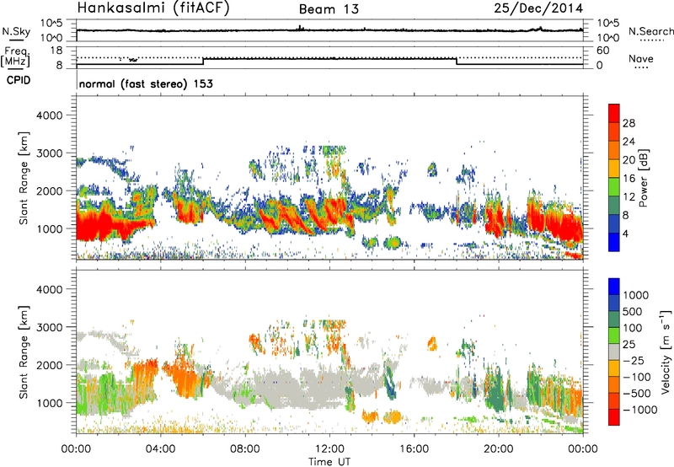Click the red -1000 velocity colorbar segment
The image size is (674, 467).
point(614,417)
